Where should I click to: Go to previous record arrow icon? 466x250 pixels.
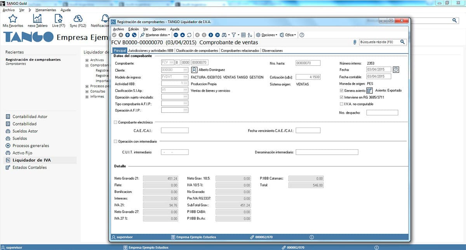tap(204, 35)
